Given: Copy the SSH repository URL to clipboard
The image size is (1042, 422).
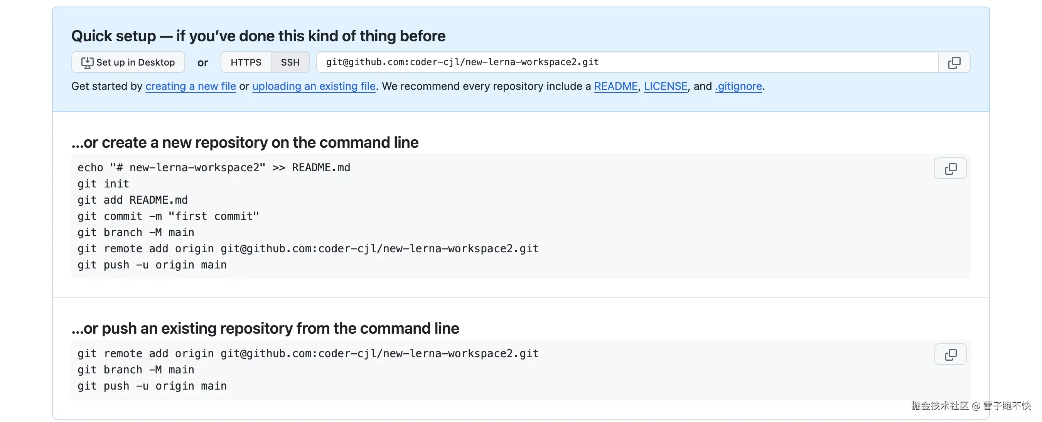Looking at the screenshot, I should tap(954, 62).
